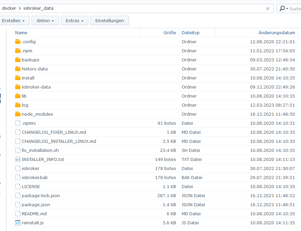Click the BAK Datei file type cell
Screen dimensions: 301x231
pyautogui.click(x=192, y=178)
